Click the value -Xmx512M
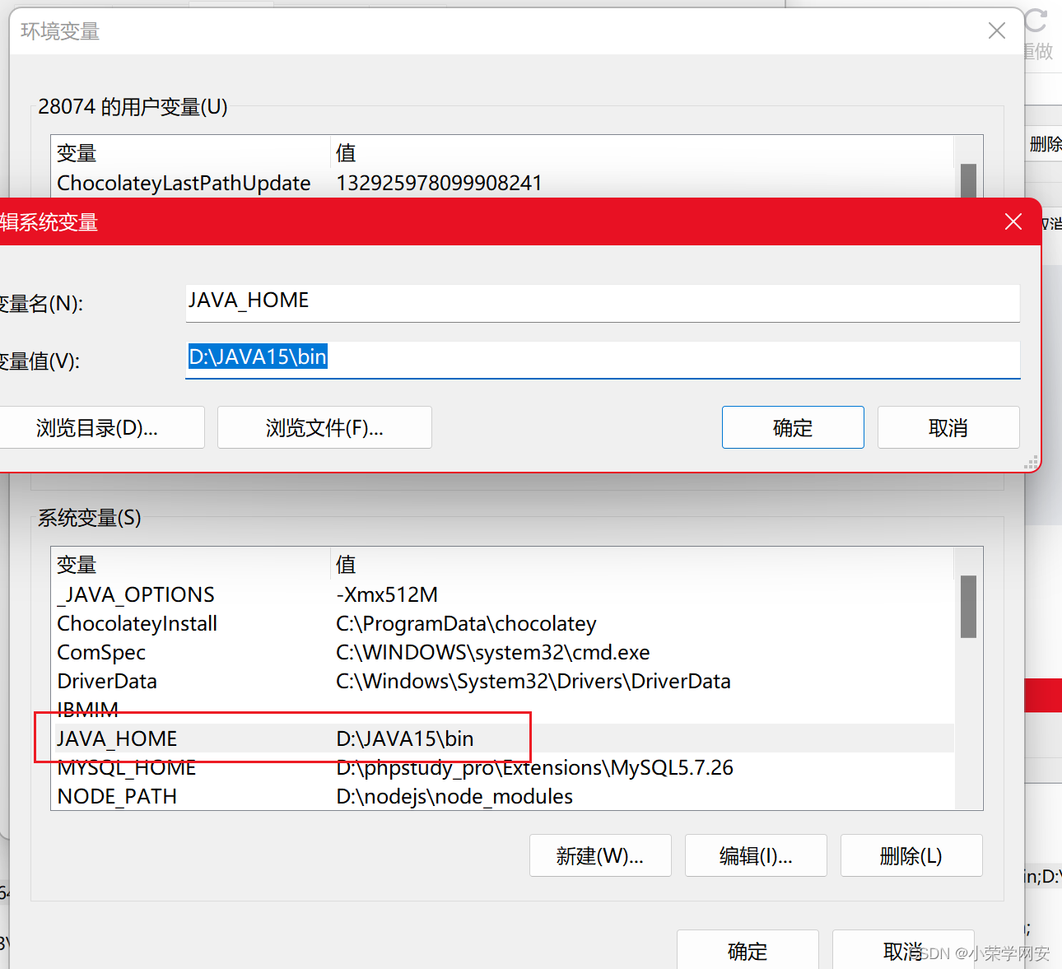Screen dimensions: 1062x969 pyautogui.click(x=387, y=594)
